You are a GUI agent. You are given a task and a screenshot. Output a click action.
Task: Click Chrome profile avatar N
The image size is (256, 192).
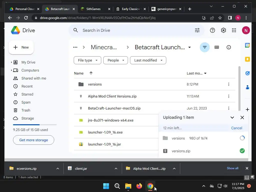238,18
